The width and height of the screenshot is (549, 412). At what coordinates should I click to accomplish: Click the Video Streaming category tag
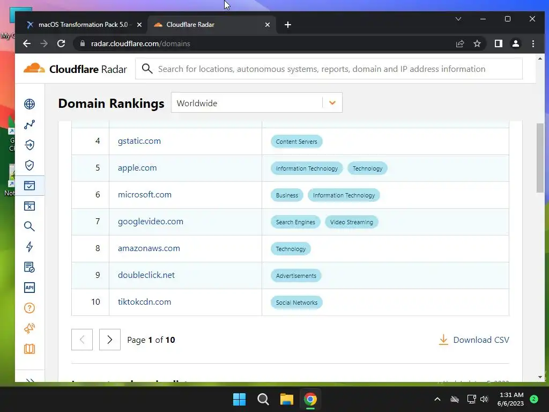pos(352,222)
